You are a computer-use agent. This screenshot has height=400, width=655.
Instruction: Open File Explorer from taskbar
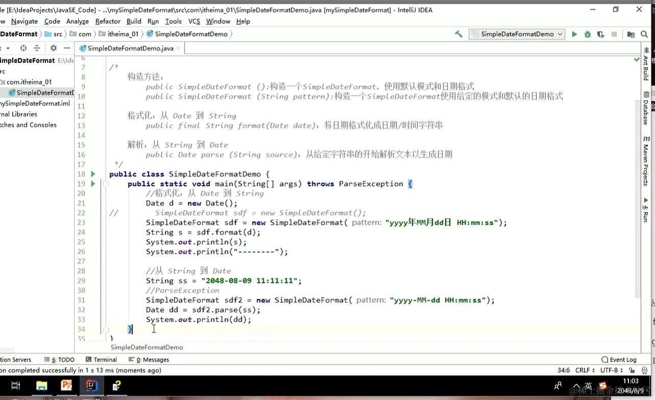tap(41, 386)
